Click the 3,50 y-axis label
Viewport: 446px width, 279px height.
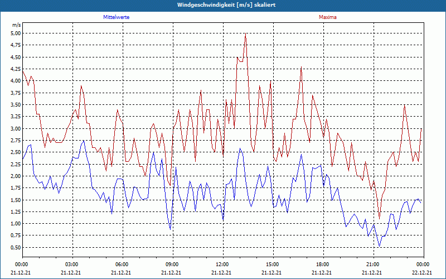pos(16,105)
